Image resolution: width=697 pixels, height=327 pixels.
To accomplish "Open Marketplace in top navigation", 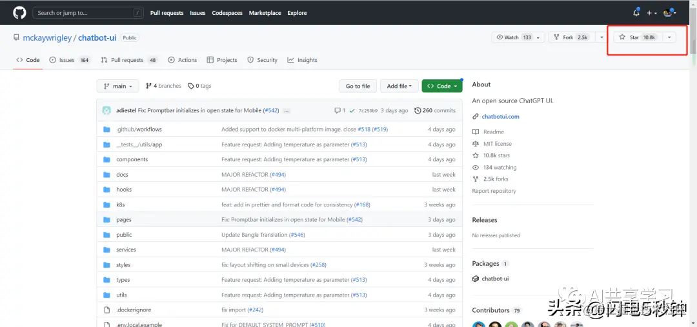I will point(265,13).
